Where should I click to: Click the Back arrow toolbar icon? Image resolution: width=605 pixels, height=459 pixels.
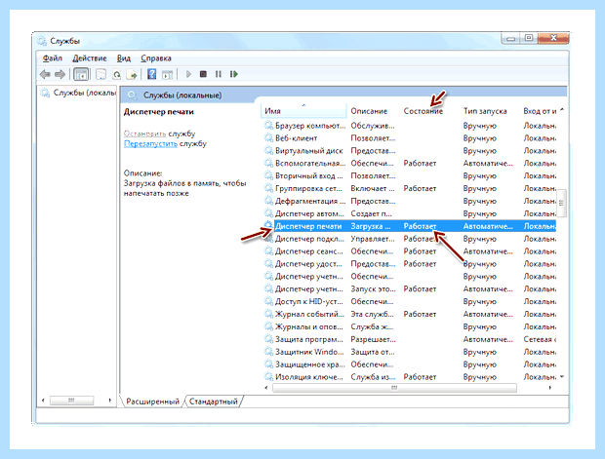[x=46, y=74]
